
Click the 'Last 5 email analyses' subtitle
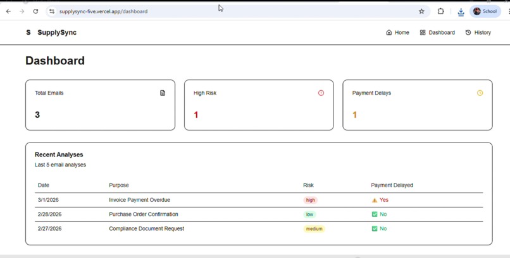coord(60,165)
